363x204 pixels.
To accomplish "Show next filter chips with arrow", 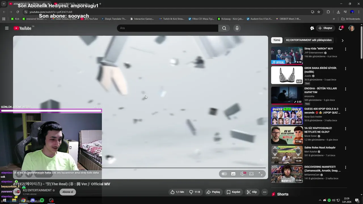I will (x=342, y=40).
